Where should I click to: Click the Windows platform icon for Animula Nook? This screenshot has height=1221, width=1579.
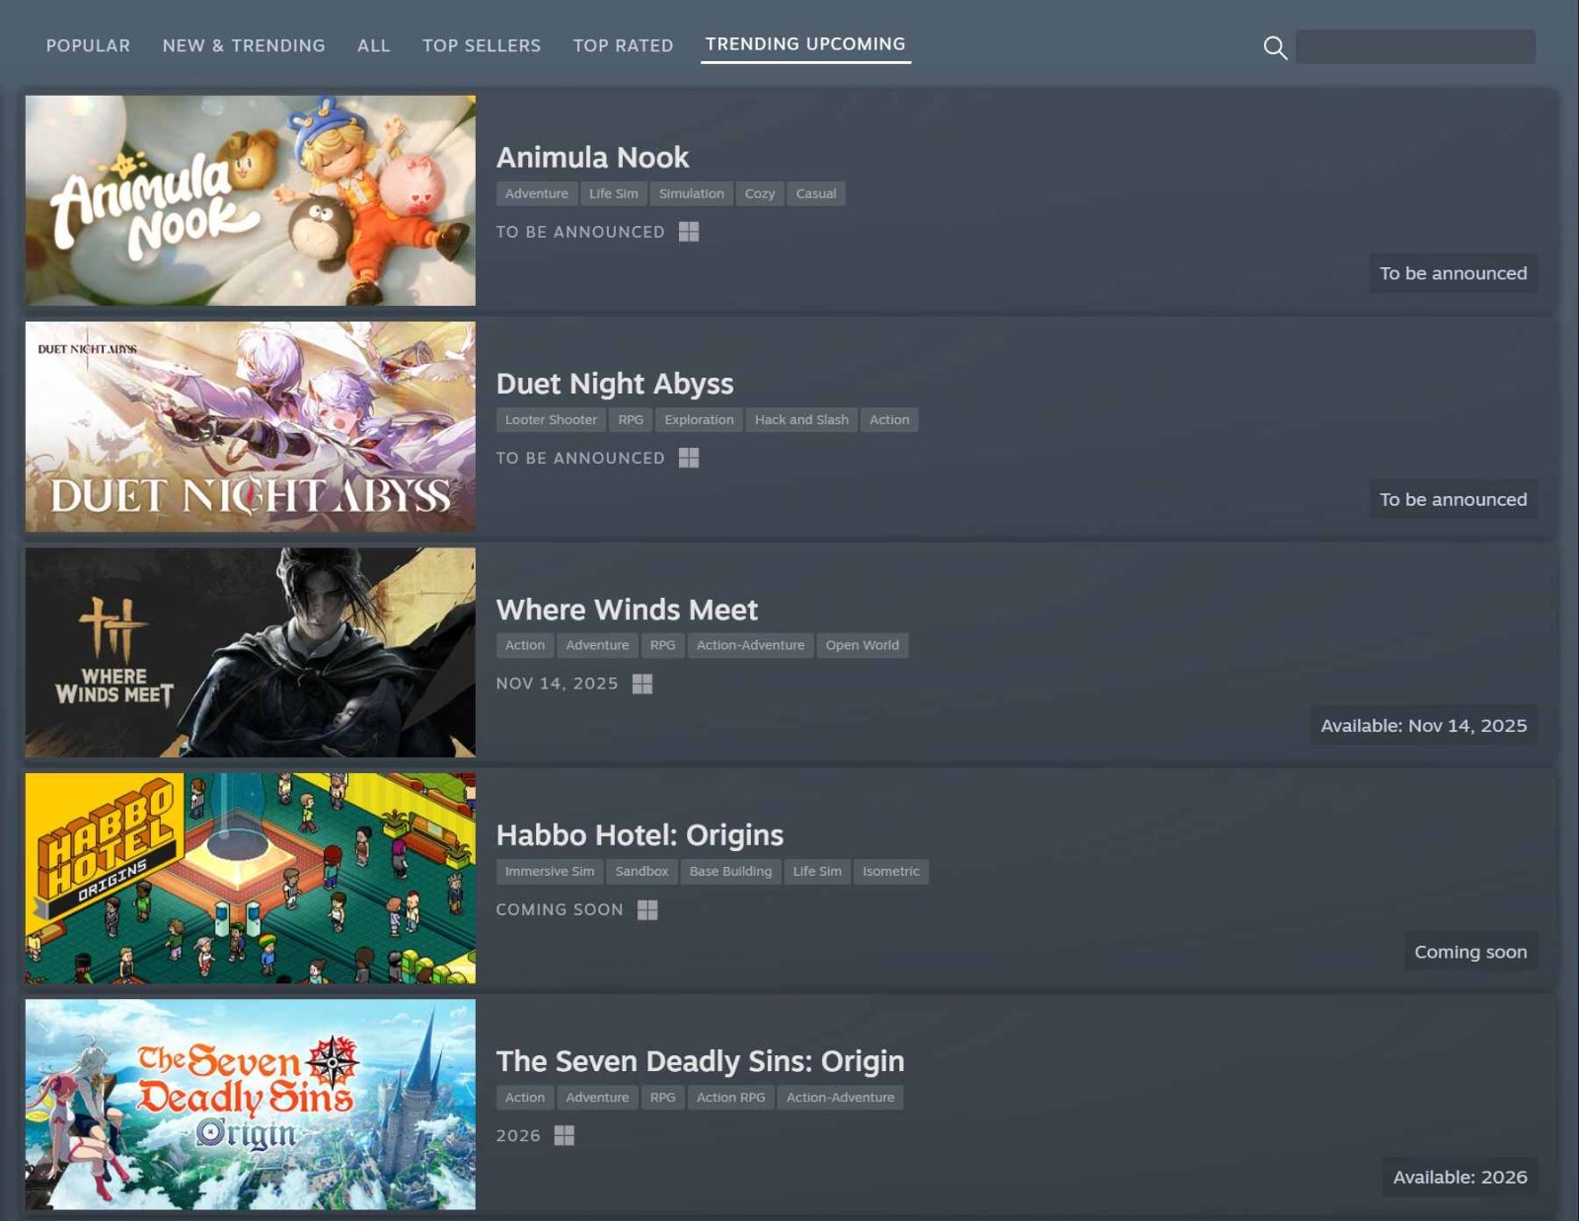coord(690,232)
